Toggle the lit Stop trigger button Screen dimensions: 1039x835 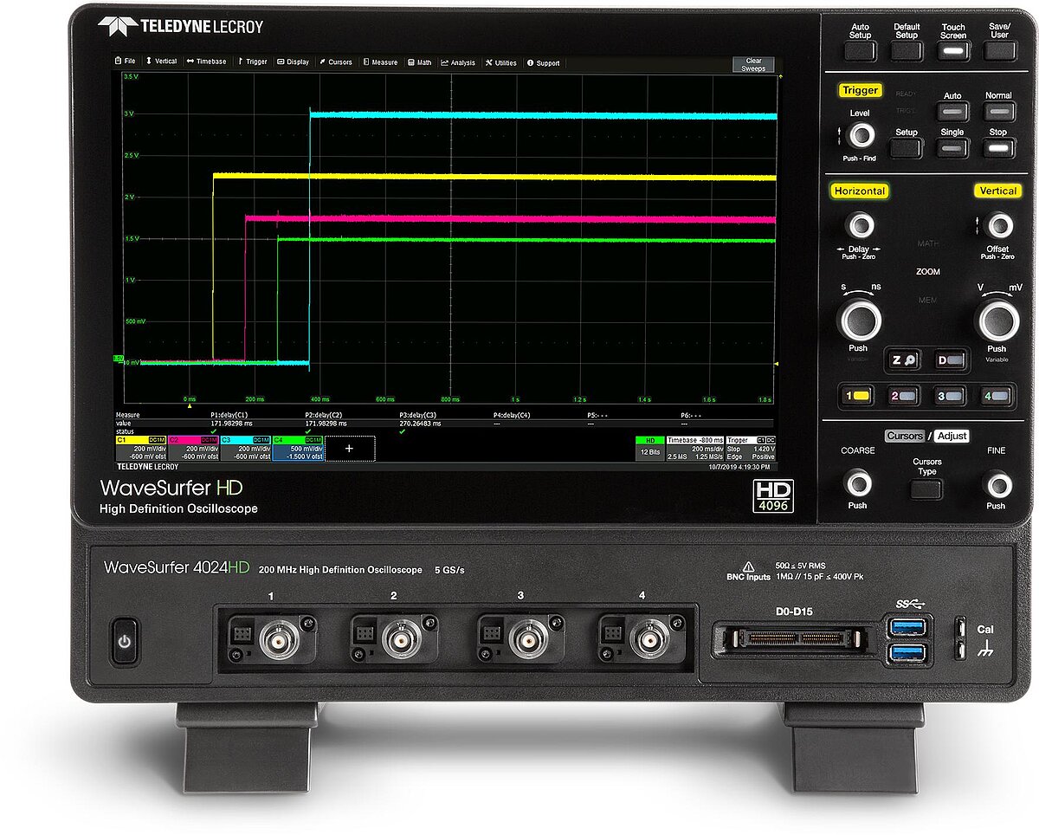[x=998, y=148]
